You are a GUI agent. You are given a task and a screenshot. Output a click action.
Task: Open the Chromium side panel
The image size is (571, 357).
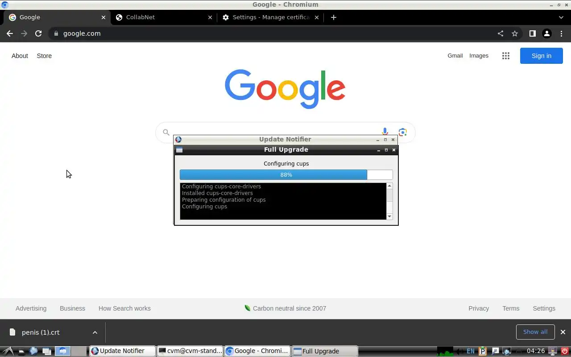pos(532,33)
